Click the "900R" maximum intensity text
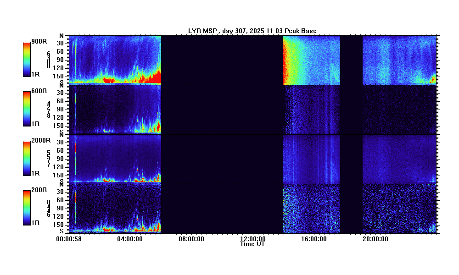The height and width of the screenshot is (275, 459). (39, 42)
